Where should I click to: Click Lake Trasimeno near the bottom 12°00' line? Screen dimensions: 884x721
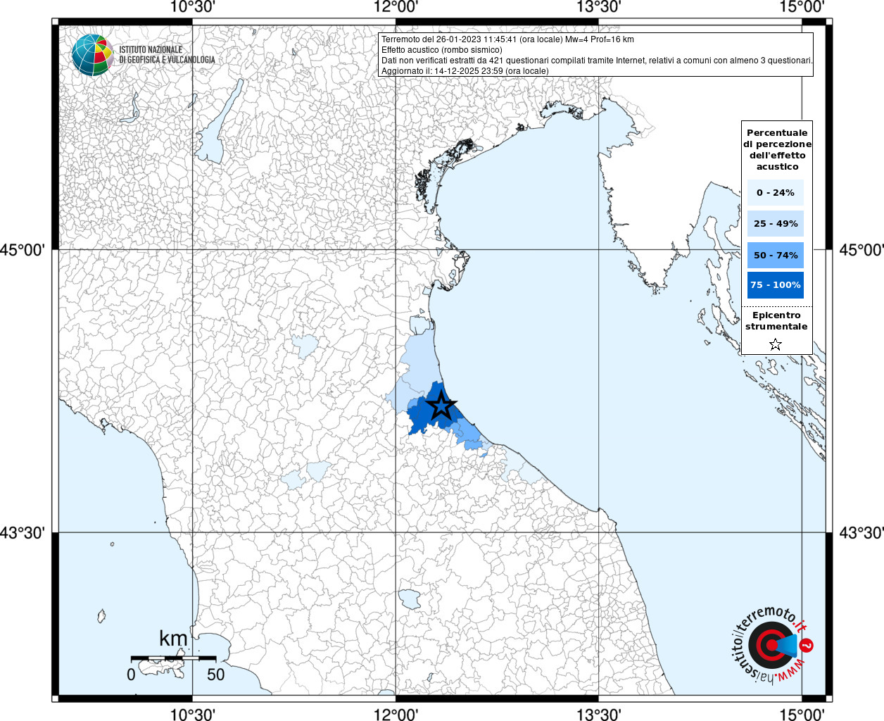410,599
